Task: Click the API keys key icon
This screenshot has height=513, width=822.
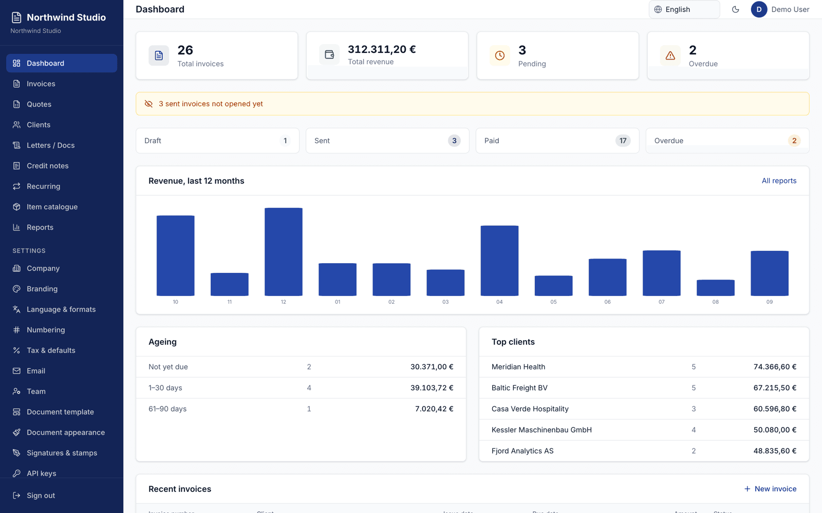Action: coord(16,473)
